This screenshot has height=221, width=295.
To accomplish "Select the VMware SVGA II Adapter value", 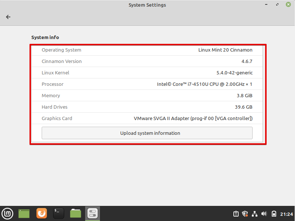I will point(193,119).
